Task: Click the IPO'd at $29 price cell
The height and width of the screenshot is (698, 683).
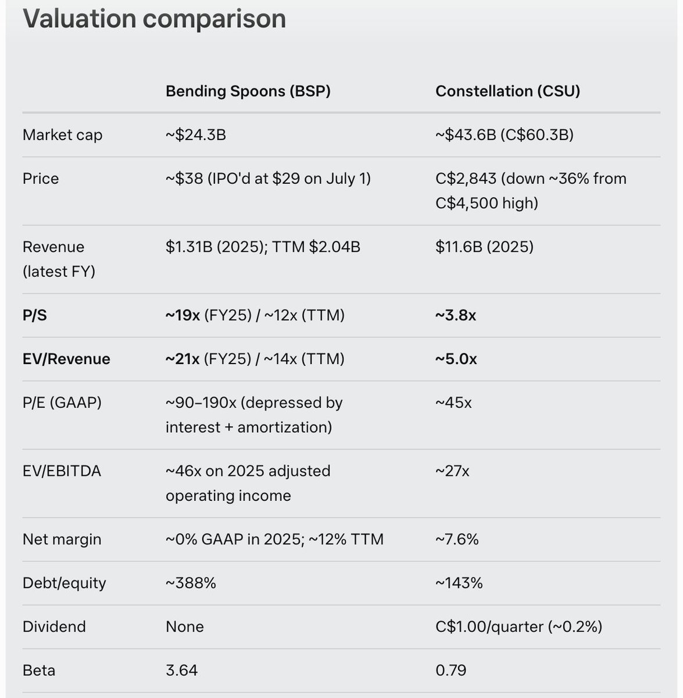Action: [268, 179]
